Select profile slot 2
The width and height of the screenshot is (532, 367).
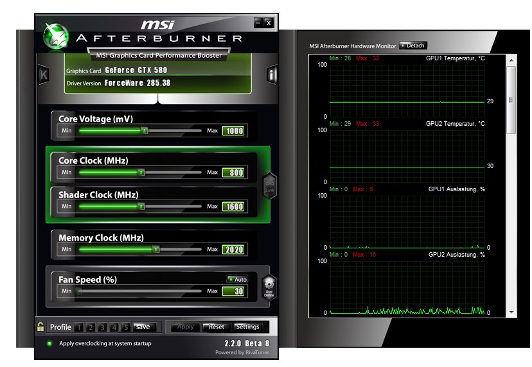[x=91, y=327]
